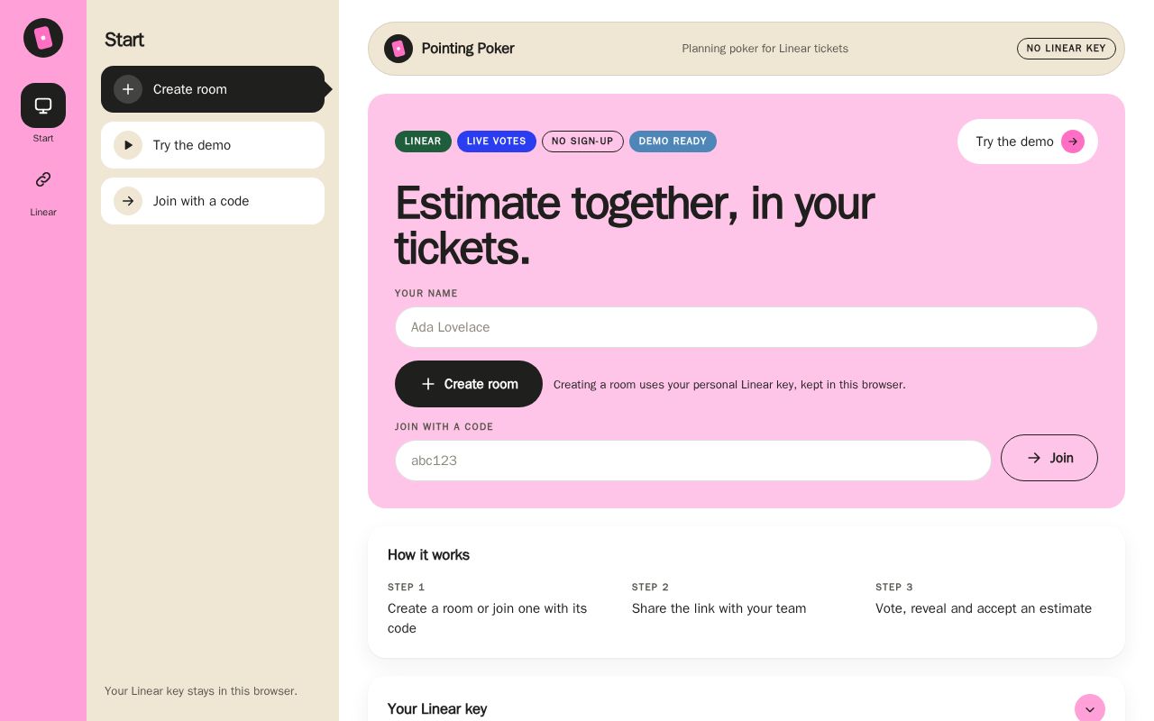This screenshot has width=1154, height=721.
Task: Click the play icon next to Try the demo
Action: pyautogui.click(x=128, y=145)
